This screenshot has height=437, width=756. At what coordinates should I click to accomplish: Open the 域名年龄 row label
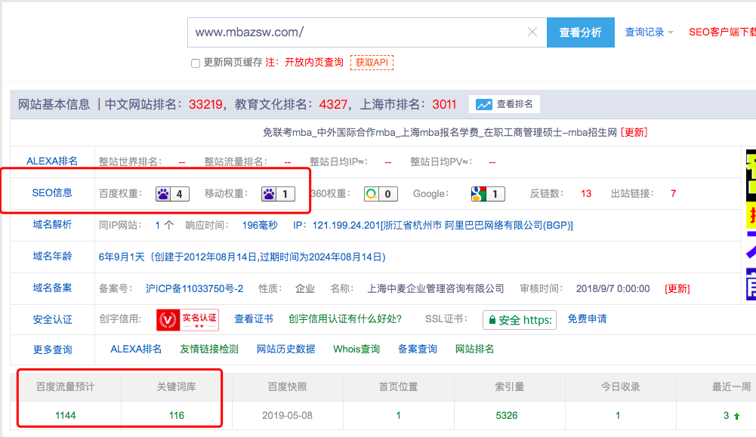(x=52, y=257)
